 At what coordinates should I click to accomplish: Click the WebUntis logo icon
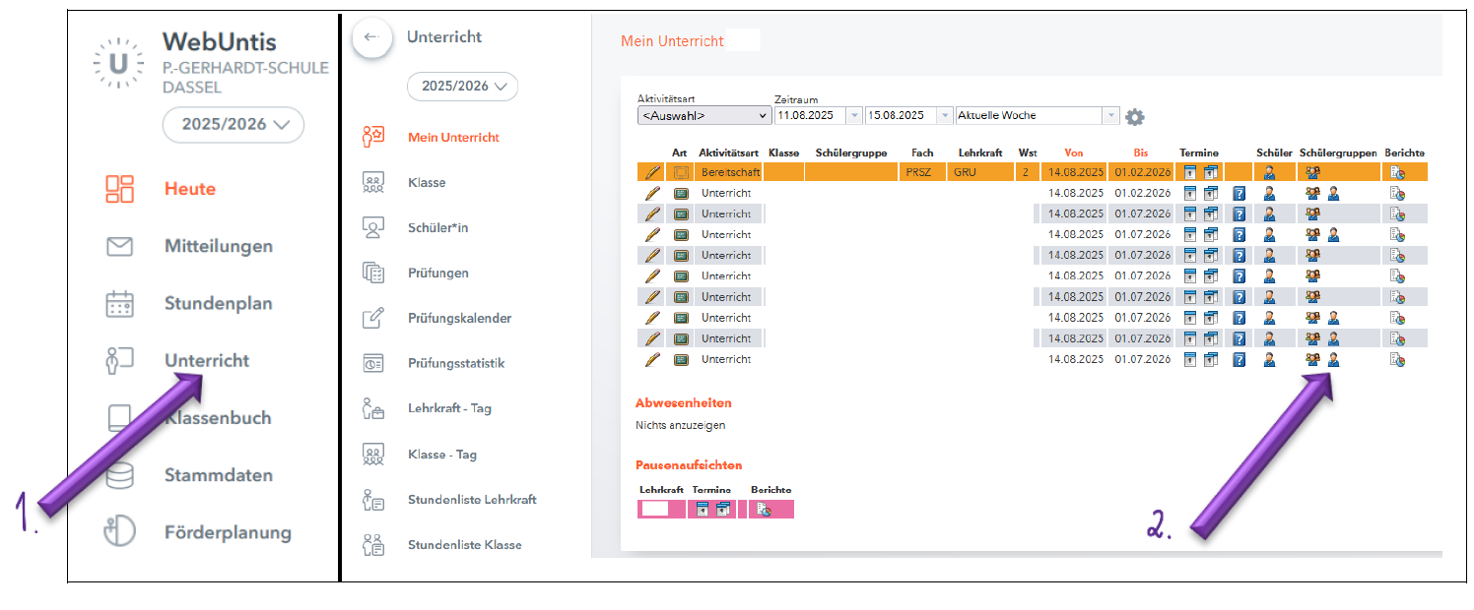click(118, 64)
